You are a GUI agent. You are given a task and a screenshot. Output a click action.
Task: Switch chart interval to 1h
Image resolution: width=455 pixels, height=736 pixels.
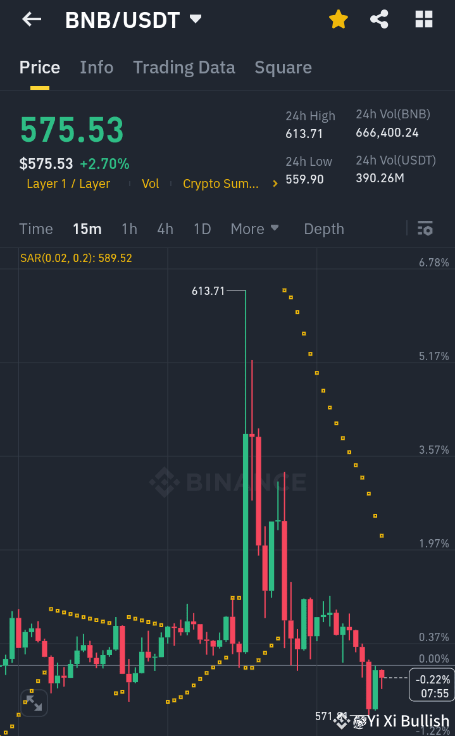pyautogui.click(x=129, y=228)
